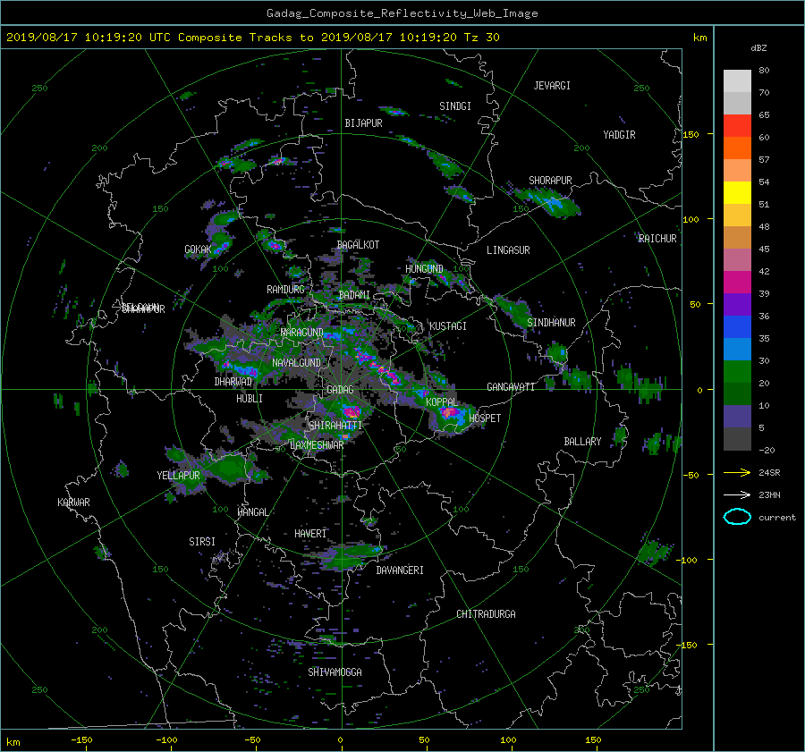Click the SINDHANUR city label

click(551, 323)
